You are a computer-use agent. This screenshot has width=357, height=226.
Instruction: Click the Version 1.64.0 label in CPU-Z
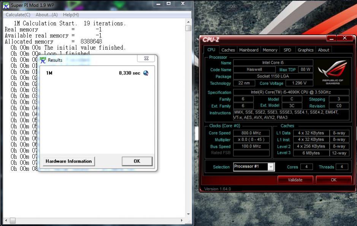217,189
